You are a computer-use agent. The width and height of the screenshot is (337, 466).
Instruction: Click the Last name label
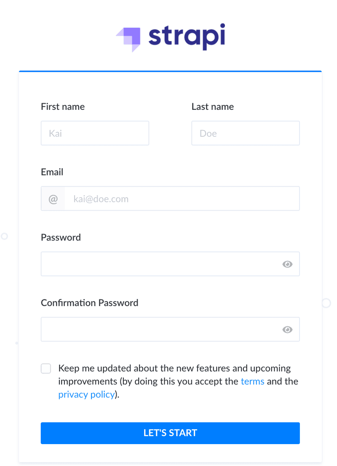pyautogui.click(x=213, y=107)
